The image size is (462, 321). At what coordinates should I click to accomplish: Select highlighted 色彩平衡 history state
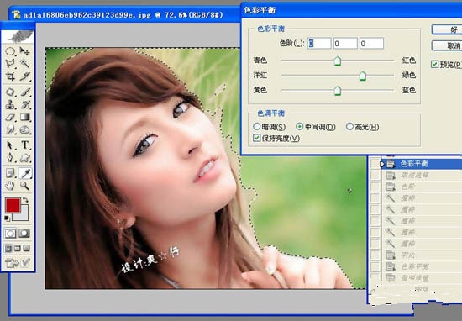pos(422,164)
